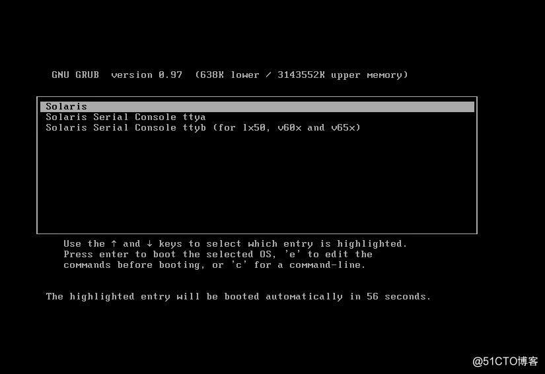Click the 56 seconds auto-boot countdown line

[238, 297]
